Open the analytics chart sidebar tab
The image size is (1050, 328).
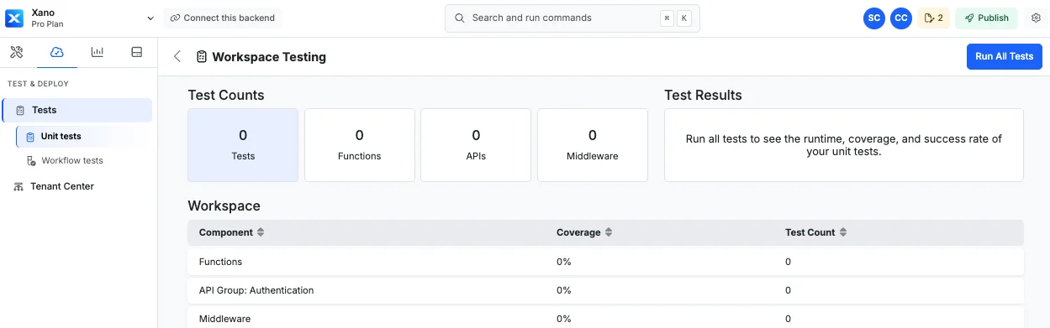98,52
